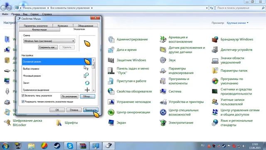Confirm with the OK button
The height and width of the screenshot is (150, 266).
coord(57,110)
